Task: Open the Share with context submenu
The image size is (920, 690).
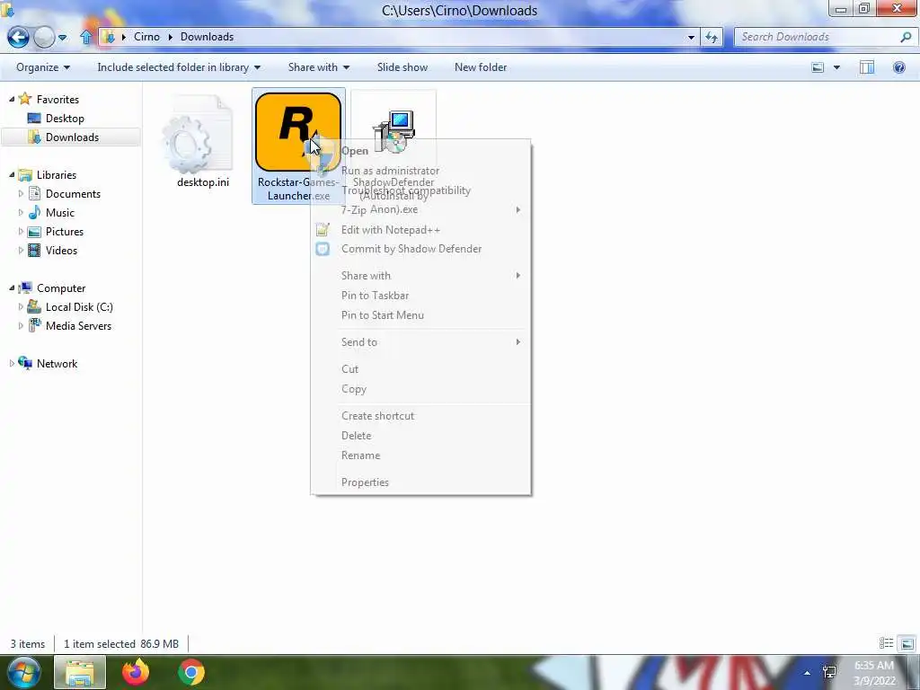Action: (420, 276)
